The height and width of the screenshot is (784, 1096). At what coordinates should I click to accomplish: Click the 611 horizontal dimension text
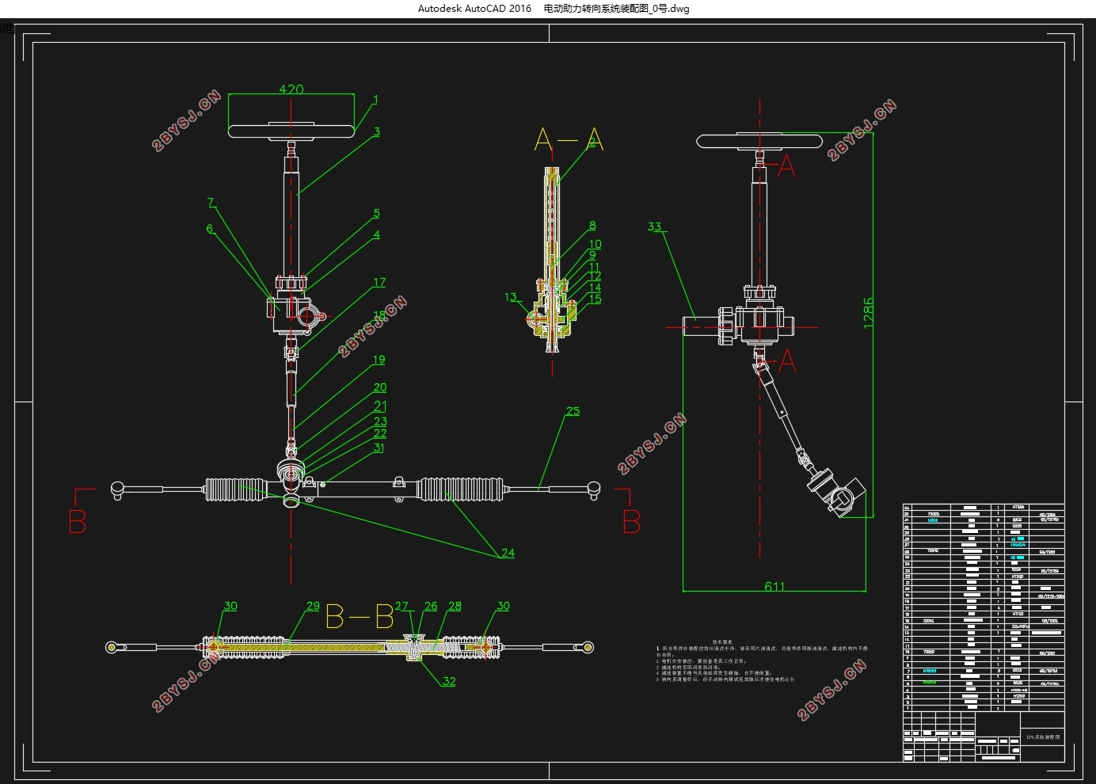tap(774, 586)
